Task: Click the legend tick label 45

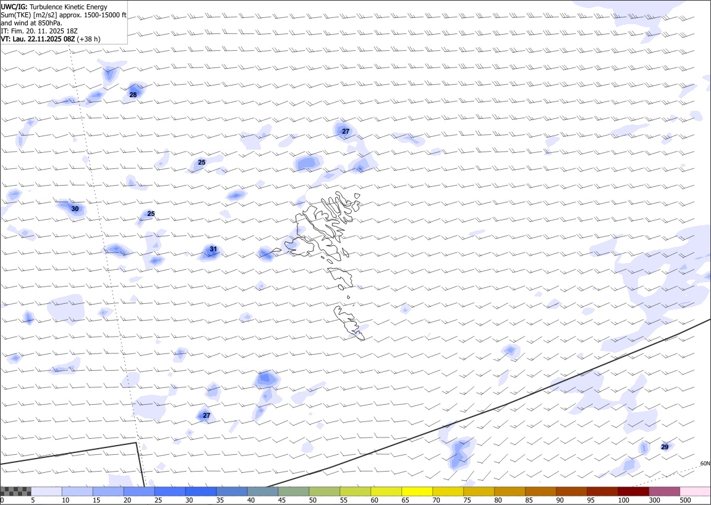Action: coord(282,501)
